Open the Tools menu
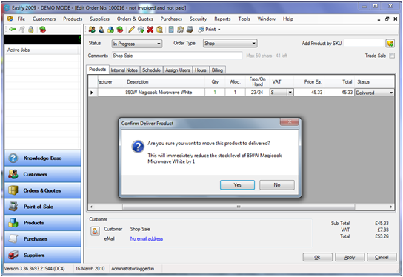The image size is (403, 277). pos(244,19)
